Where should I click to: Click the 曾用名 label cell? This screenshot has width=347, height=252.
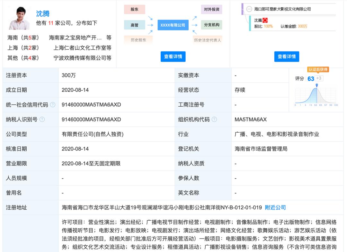pos(31,193)
